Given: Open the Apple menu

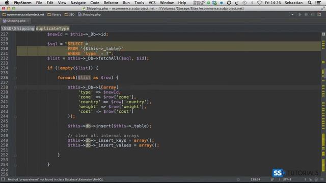Looking at the screenshot, I should click(7, 3).
